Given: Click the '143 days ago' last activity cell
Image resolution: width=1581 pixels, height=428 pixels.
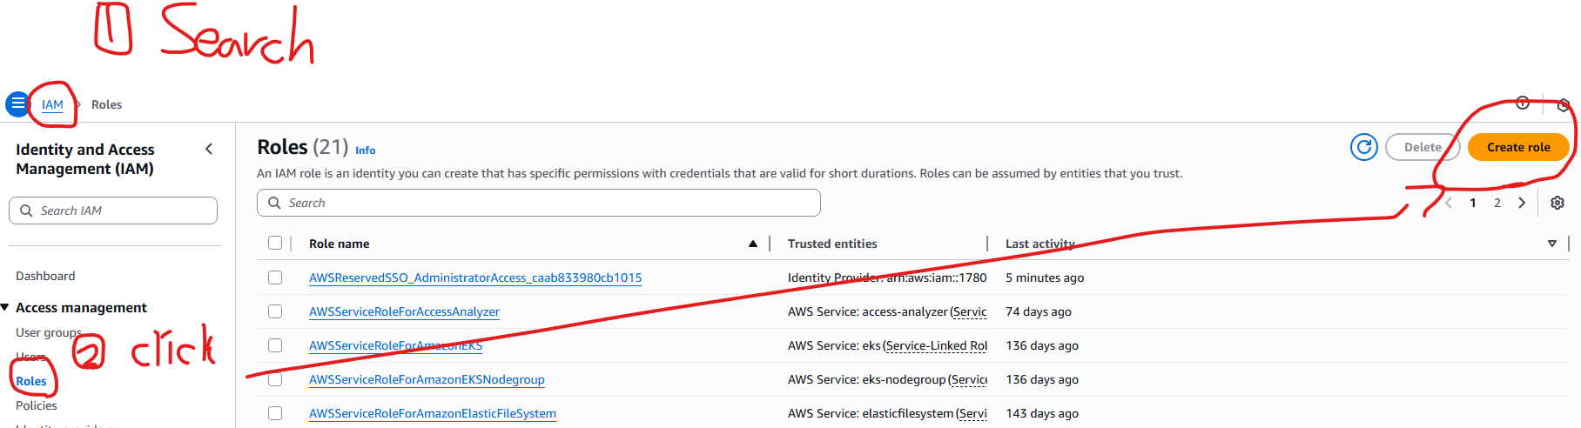Looking at the screenshot, I should tap(1042, 413).
